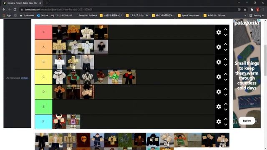This screenshot has height=150, width=267.
Task: Select the Create a Project Baki 2 tab
Action: (x=22, y=3)
